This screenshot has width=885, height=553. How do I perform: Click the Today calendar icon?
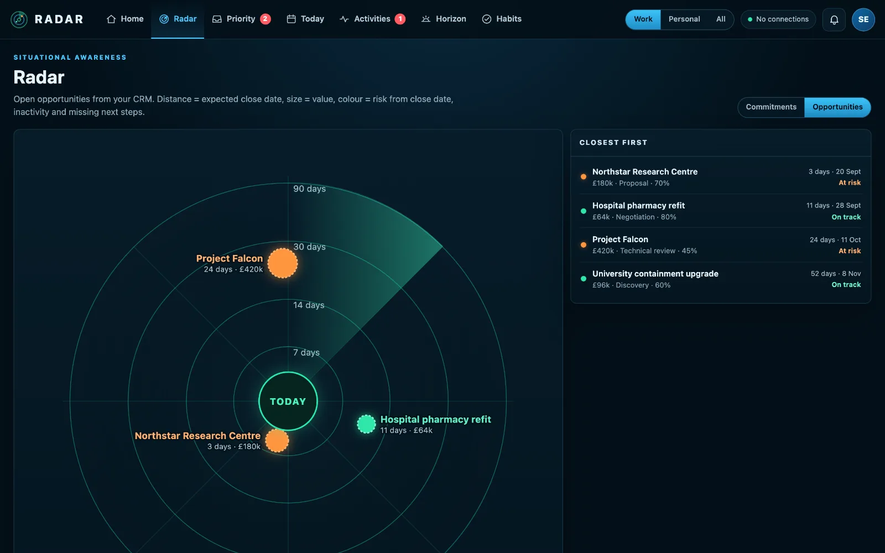click(291, 19)
